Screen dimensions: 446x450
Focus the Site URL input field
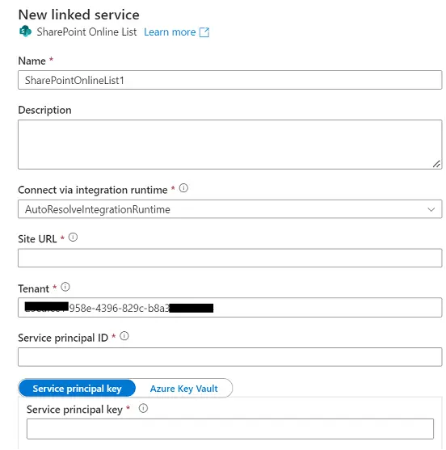click(230, 258)
